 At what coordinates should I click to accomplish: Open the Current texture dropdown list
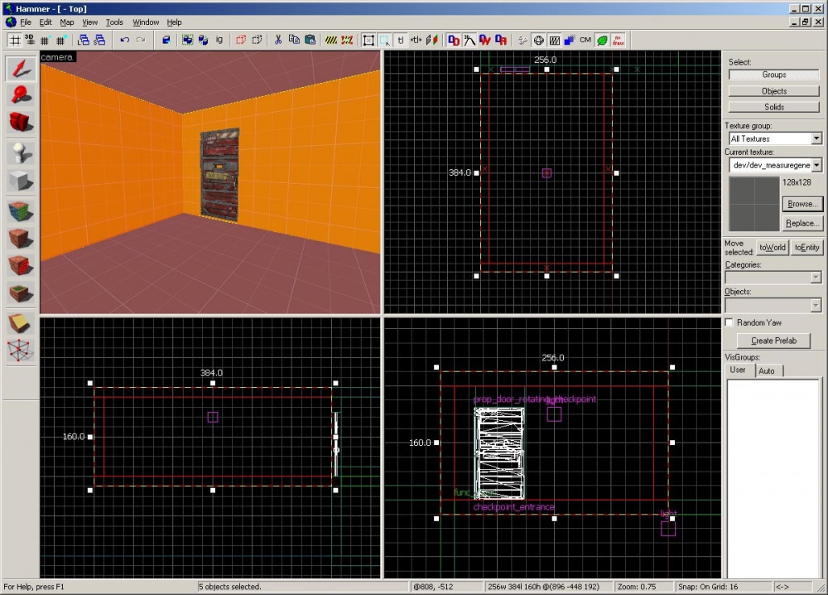coord(816,166)
